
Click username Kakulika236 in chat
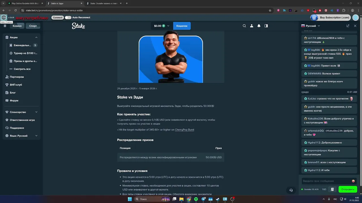315,118
